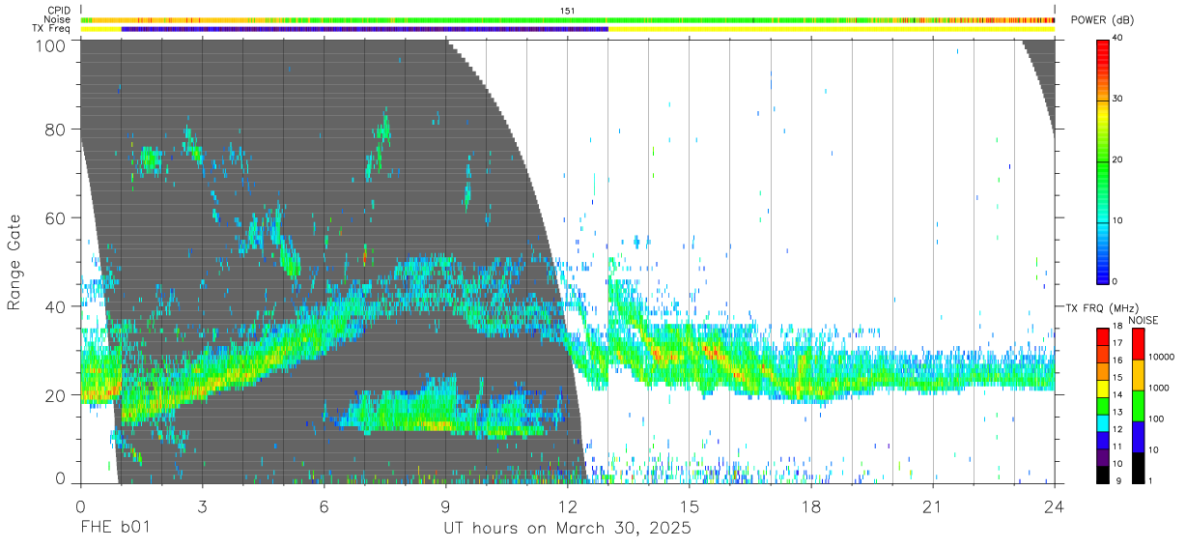The height and width of the screenshot is (548, 1186).
Task: Select the 11 tick on the TX FRQ legend
Action: tap(1117, 447)
